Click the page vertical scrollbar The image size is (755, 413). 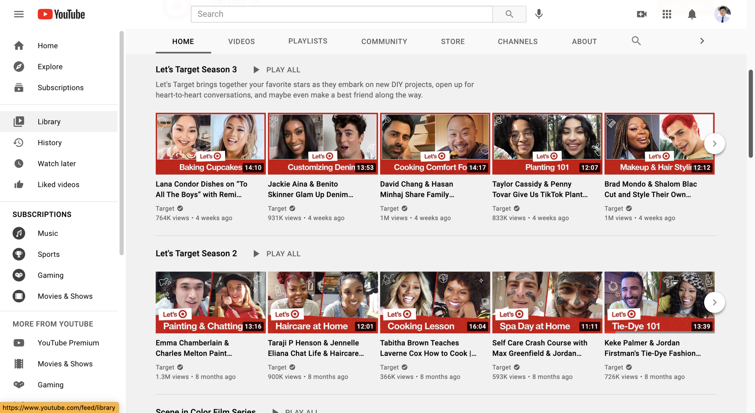coord(751,114)
